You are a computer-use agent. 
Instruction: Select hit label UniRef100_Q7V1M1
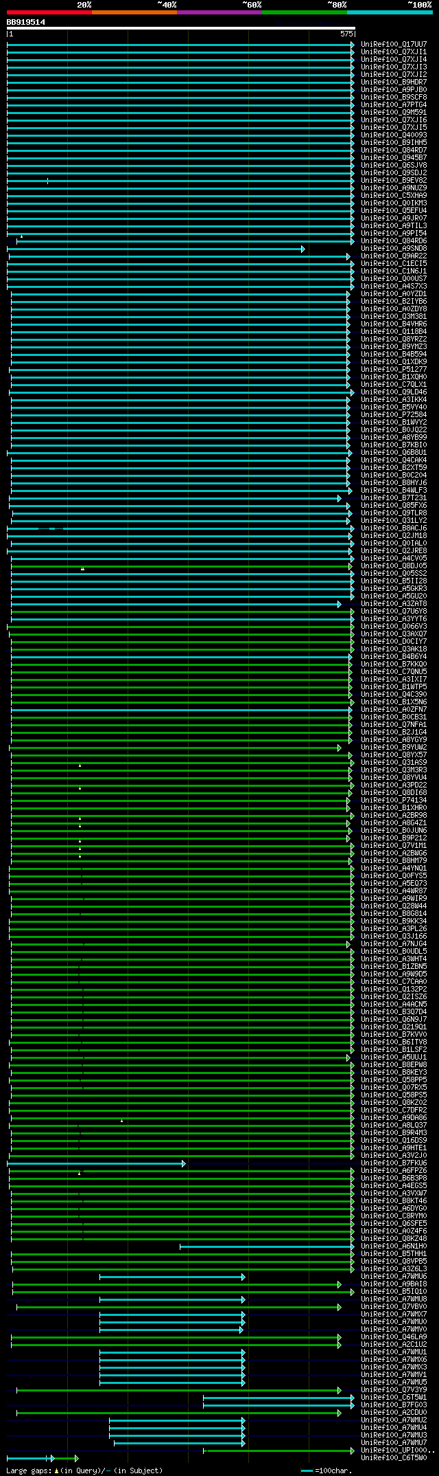(x=394, y=845)
